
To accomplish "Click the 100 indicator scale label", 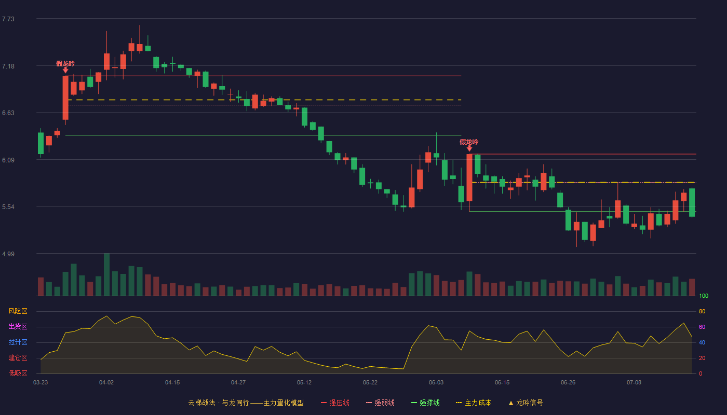I will point(704,296).
